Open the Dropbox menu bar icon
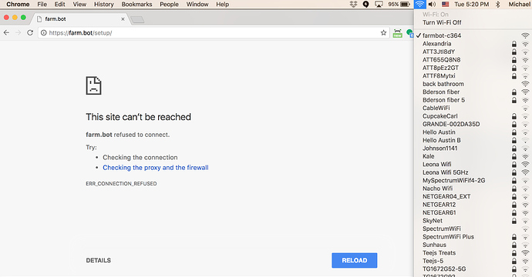Image resolution: width=532 pixels, height=277 pixels. click(354, 4)
